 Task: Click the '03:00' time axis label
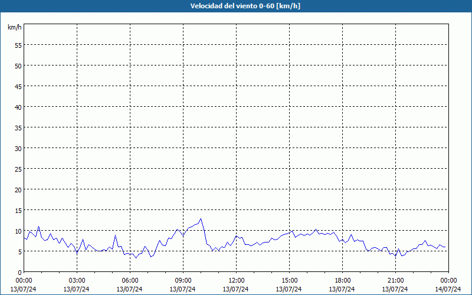(77, 281)
